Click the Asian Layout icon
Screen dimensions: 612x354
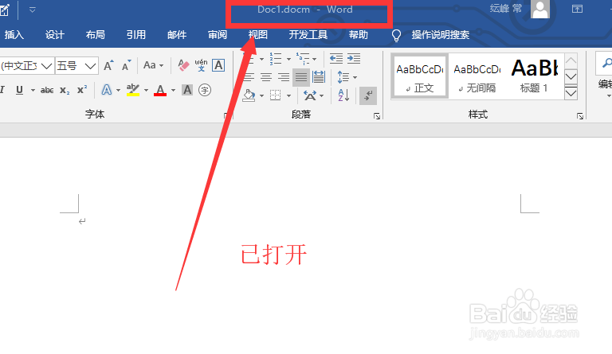(x=310, y=95)
